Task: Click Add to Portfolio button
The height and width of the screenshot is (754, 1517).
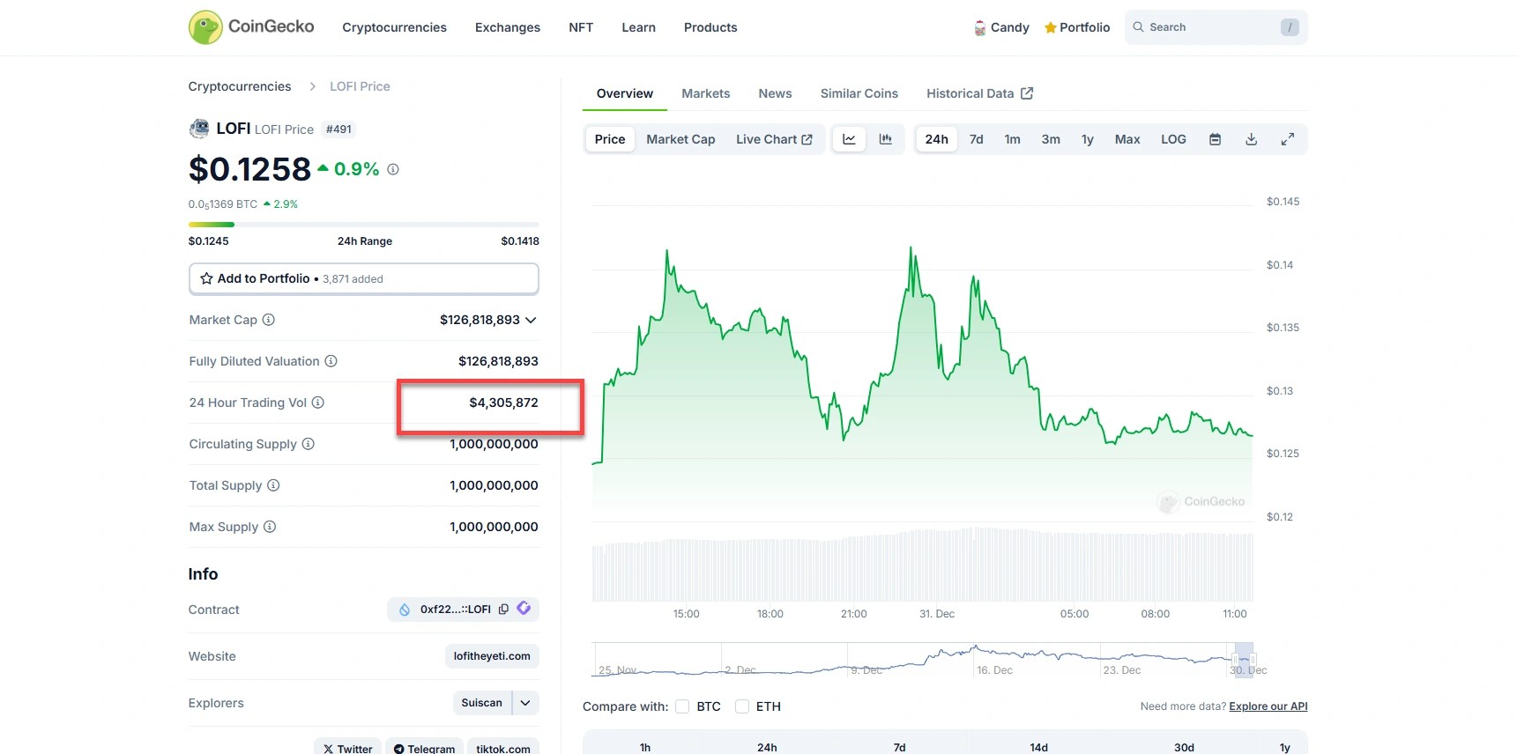Action: tap(363, 278)
